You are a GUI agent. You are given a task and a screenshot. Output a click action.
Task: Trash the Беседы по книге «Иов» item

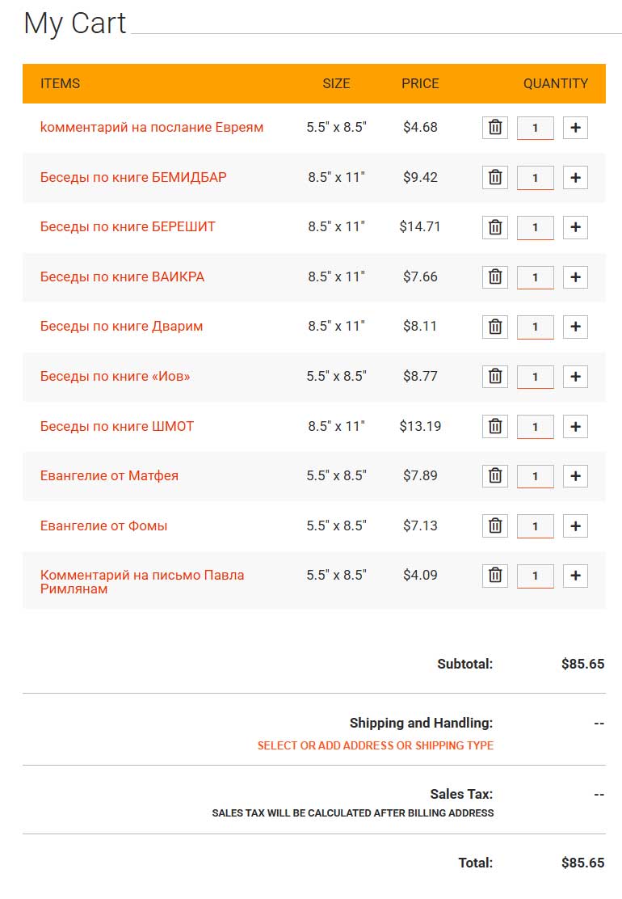coord(495,377)
